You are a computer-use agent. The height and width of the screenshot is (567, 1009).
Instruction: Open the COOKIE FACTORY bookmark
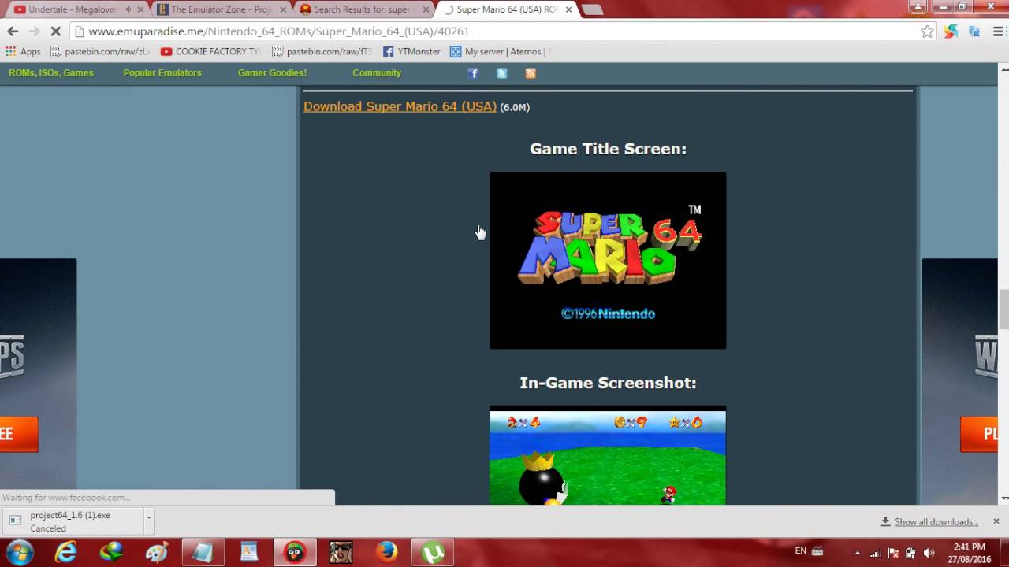coord(210,51)
